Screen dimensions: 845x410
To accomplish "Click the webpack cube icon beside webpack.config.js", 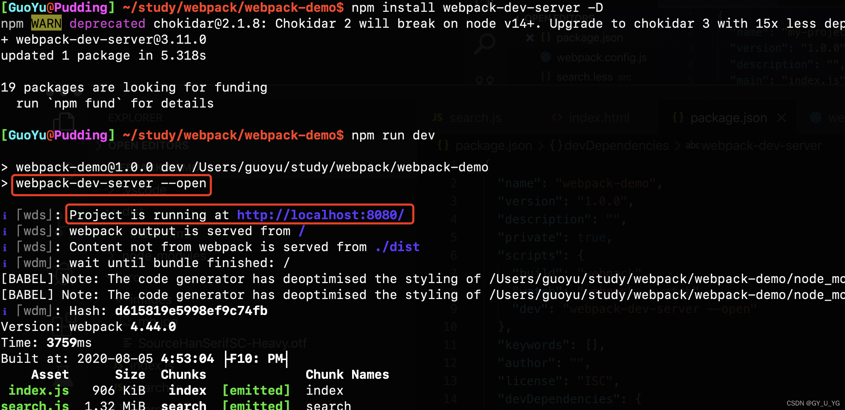I will (x=546, y=57).
